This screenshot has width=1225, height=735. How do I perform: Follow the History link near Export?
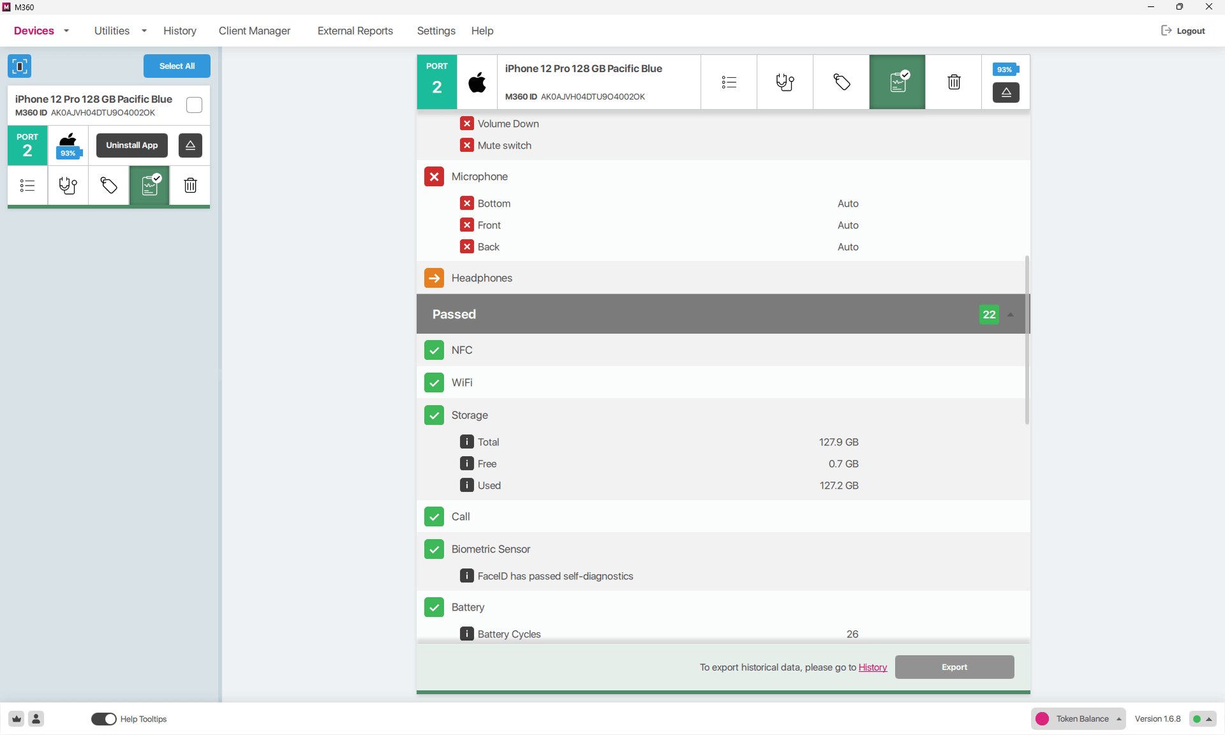(x=873, y=667)
